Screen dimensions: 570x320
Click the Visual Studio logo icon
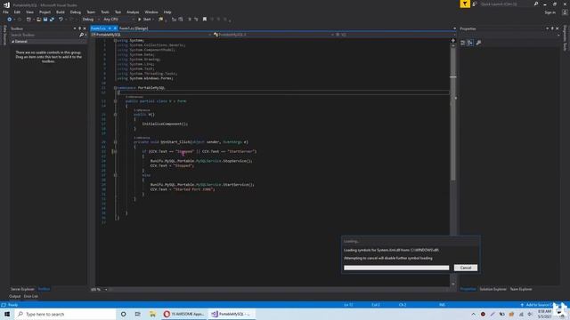click(6, 5)
